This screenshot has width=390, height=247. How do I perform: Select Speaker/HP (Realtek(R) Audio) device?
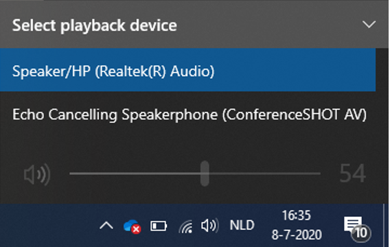[187, 70]
